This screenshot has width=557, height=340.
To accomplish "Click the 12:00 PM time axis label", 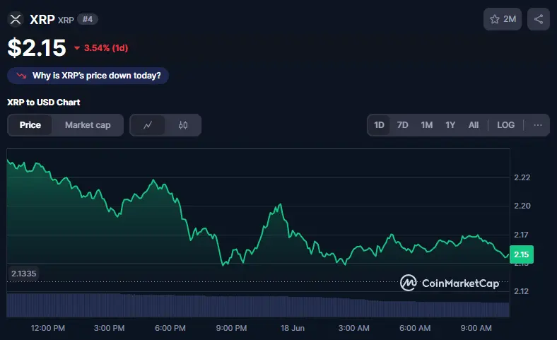I will [x=48, y=328].
